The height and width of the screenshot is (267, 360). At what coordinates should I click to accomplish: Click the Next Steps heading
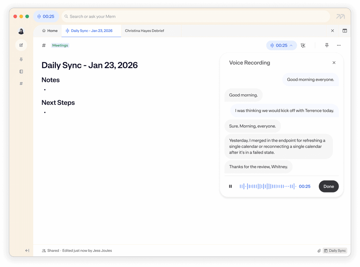[x=58, y=103]
